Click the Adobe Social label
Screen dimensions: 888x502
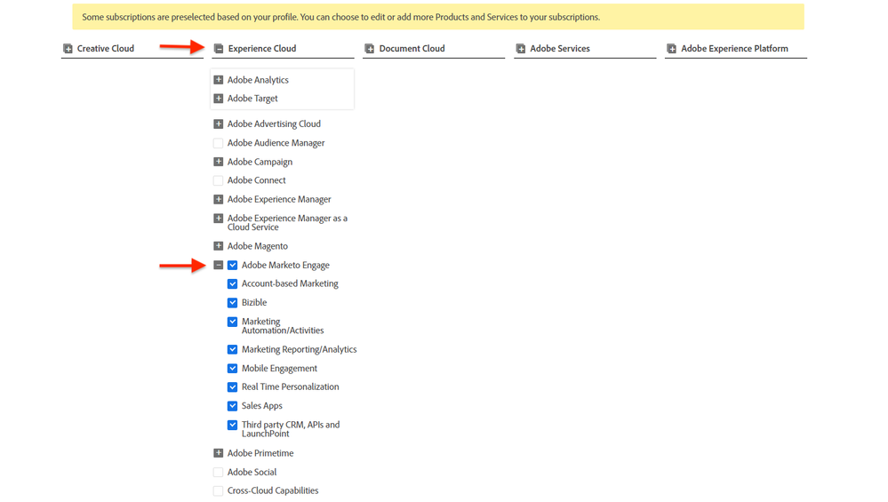tap(252, 472)
